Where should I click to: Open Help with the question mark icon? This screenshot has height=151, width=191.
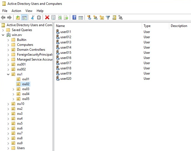(74, 18)
